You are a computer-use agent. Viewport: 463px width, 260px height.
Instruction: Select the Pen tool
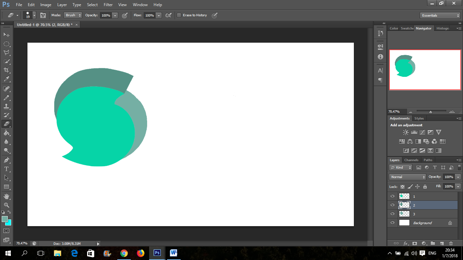(6, 160)
